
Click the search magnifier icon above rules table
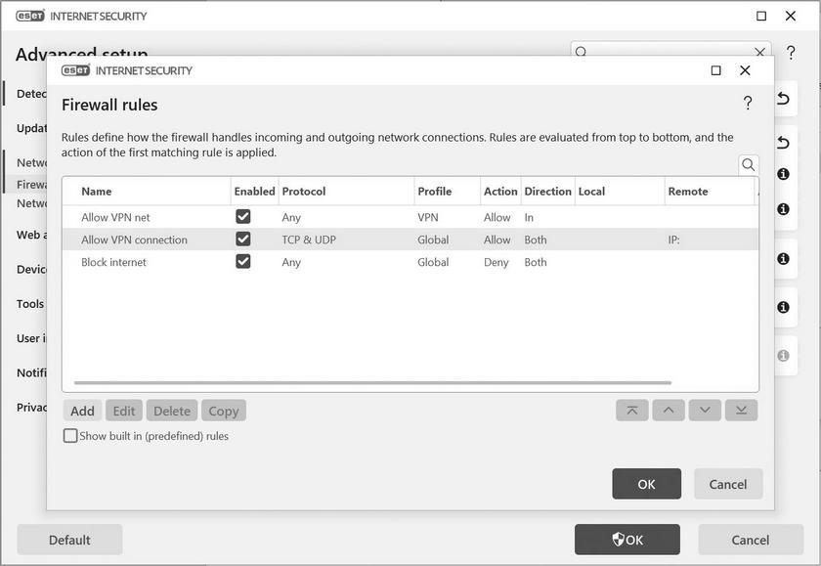click(x=749, y=165)
